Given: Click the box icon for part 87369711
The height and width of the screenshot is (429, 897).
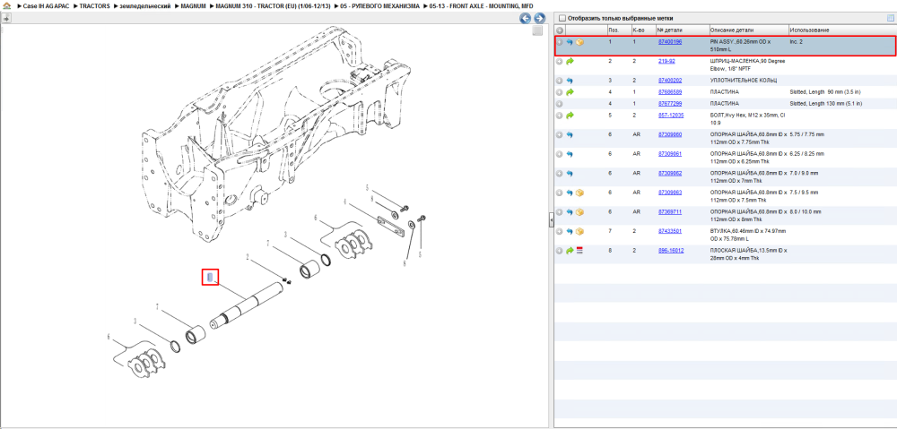Looking at the screenshot, I should 579,212.
